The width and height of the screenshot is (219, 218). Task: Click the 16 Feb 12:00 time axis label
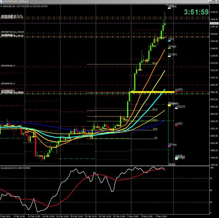[x=62, y=217]
